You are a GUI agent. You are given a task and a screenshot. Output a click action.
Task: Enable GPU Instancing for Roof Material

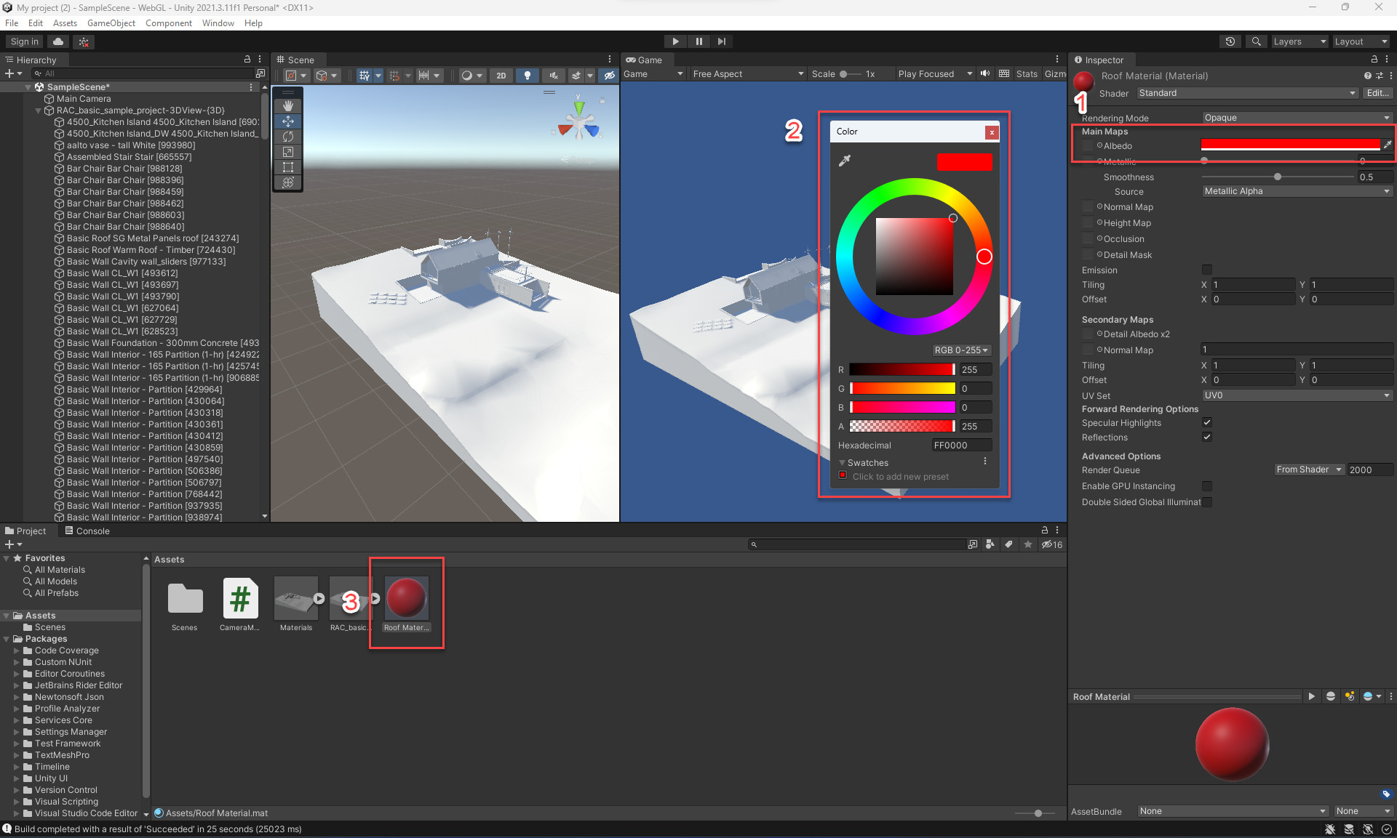coord(1207,486)
